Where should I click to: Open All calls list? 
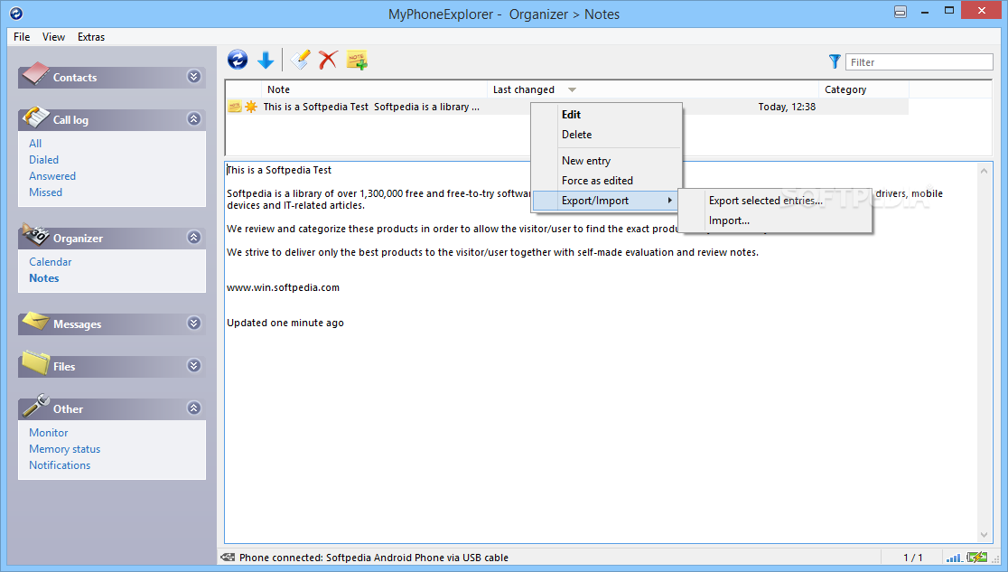click(35, 144)
